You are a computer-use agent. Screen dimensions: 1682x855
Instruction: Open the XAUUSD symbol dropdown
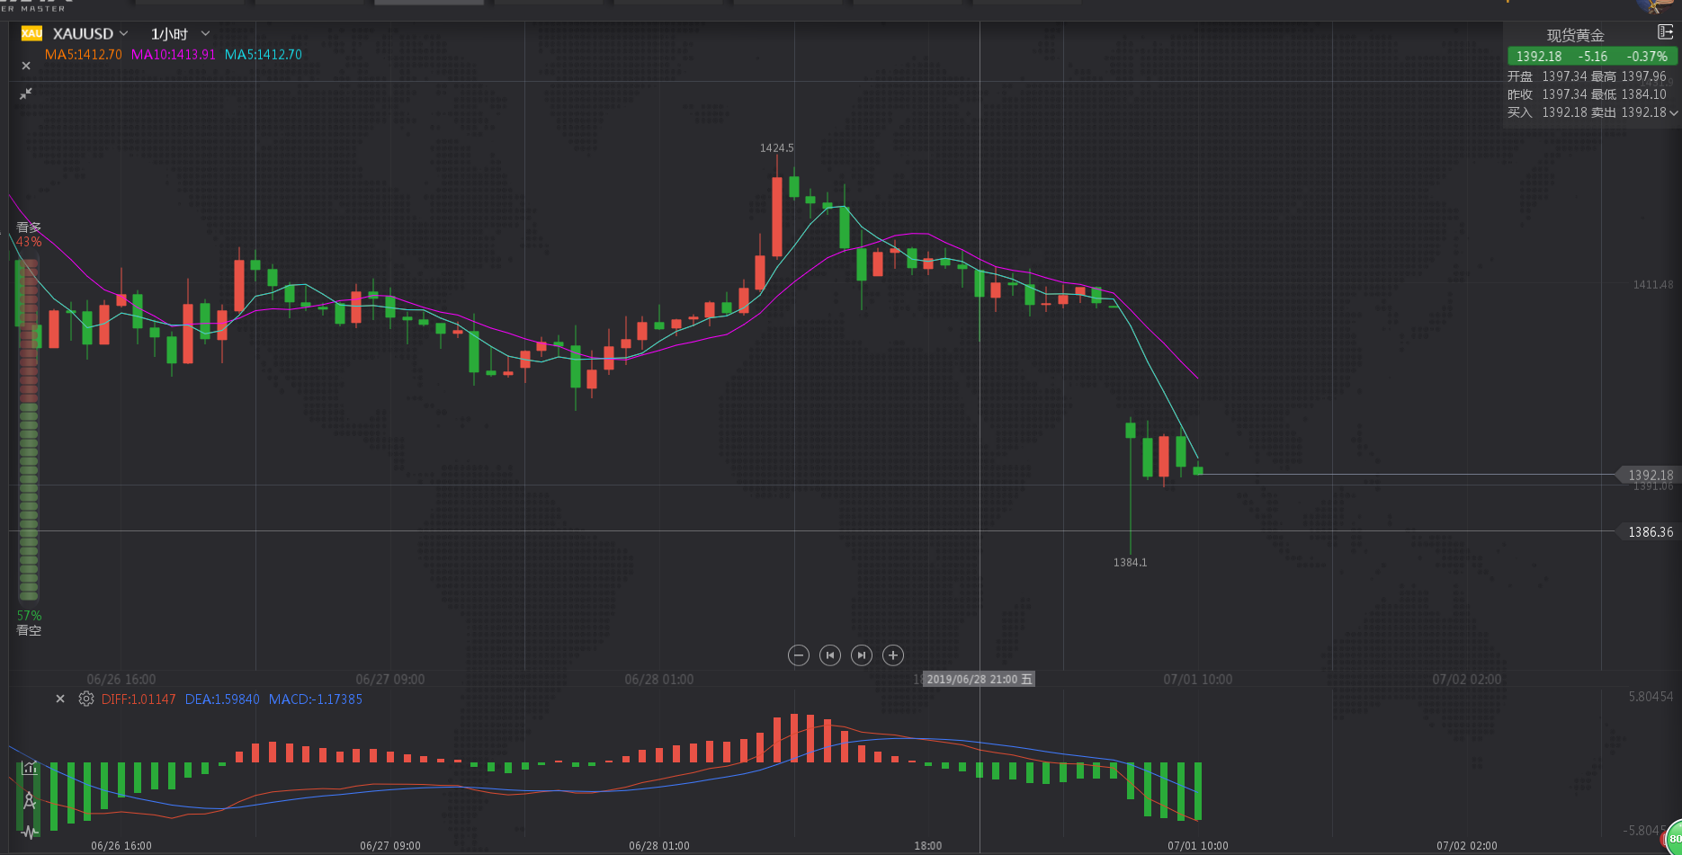click(x=90, y=33)
